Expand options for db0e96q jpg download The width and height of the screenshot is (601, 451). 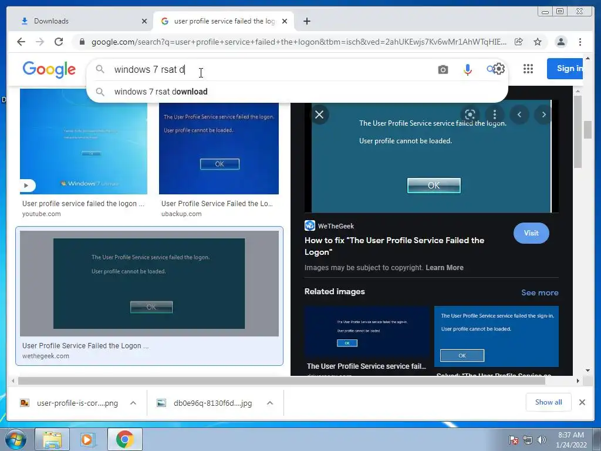pos(270,403)
